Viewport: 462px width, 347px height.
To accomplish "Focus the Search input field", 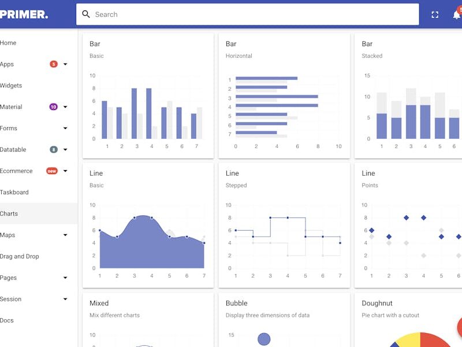I will (x=248, y=14).
